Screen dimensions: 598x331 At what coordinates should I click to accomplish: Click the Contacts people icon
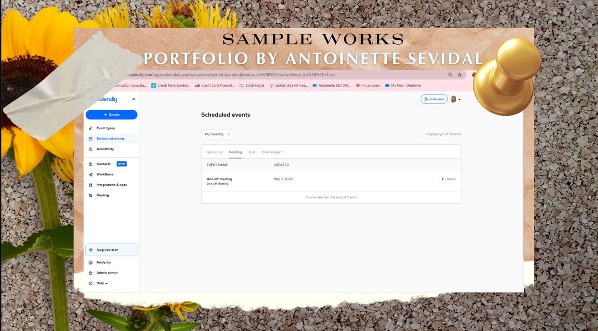point(91,164)
